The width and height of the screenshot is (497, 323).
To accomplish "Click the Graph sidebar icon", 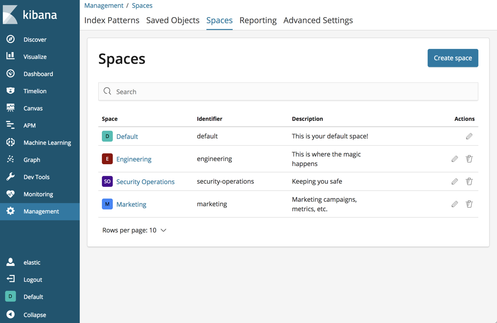I will pos(10,159).
